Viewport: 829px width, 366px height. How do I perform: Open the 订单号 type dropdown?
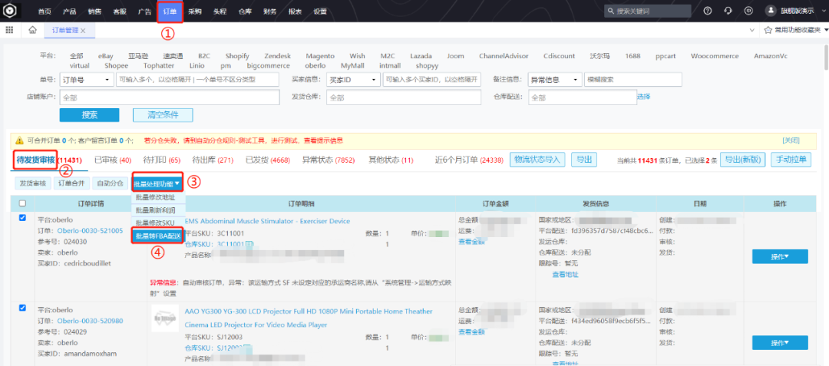pos(86,80)
